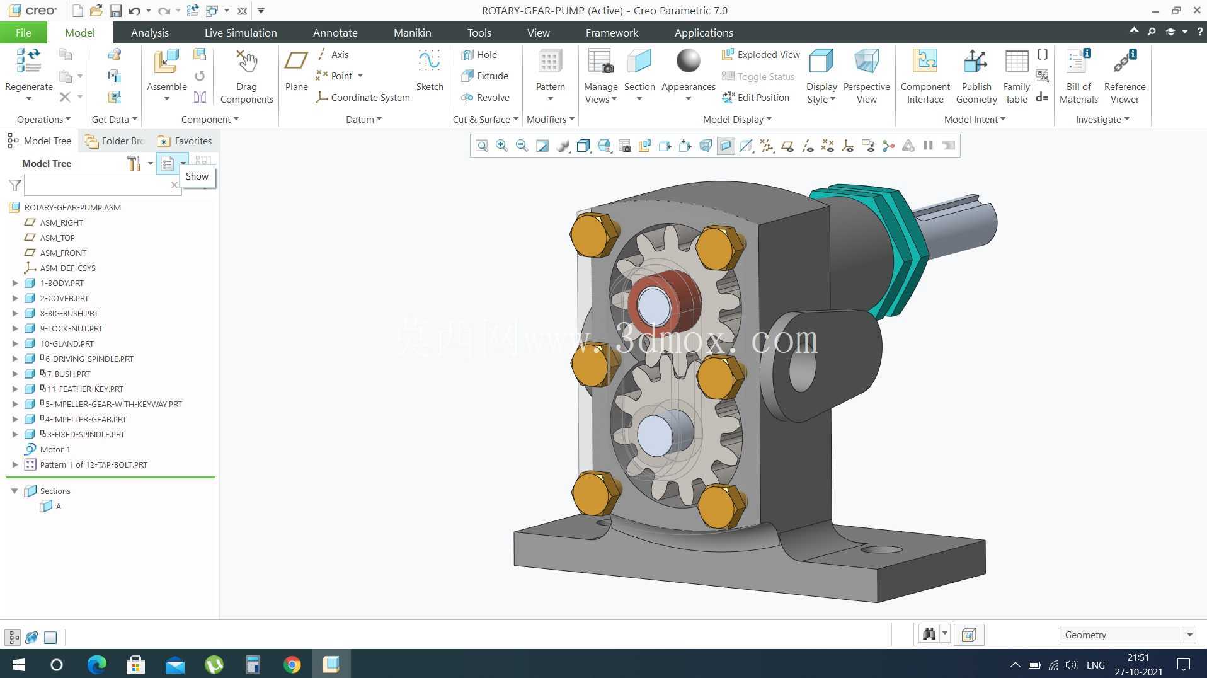Open Component Interface
The height and width of the screenshot is (678, 1207).
coord(925,76)
